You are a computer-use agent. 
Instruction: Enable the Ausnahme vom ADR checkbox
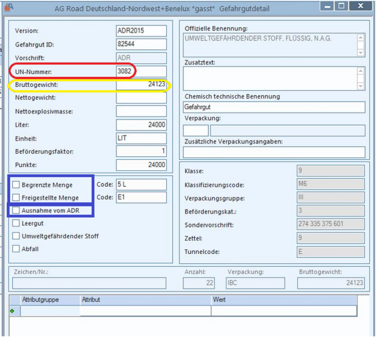pyautogui.click(x=16, y=210)
